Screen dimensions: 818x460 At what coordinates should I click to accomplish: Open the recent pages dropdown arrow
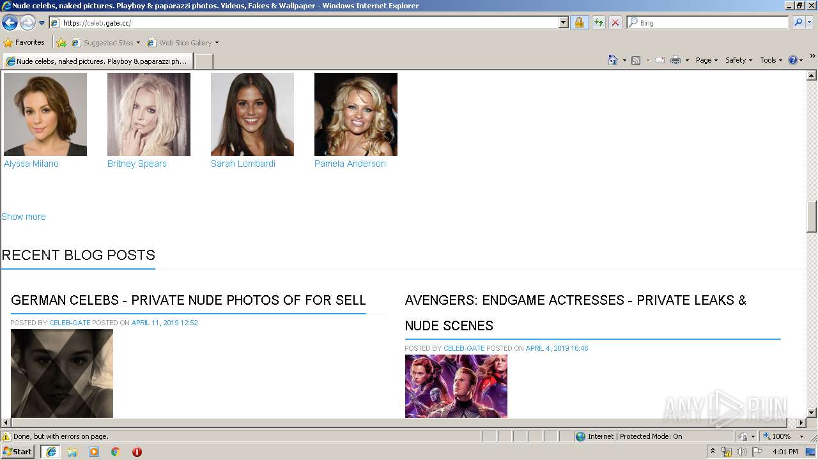click(42, 23)
